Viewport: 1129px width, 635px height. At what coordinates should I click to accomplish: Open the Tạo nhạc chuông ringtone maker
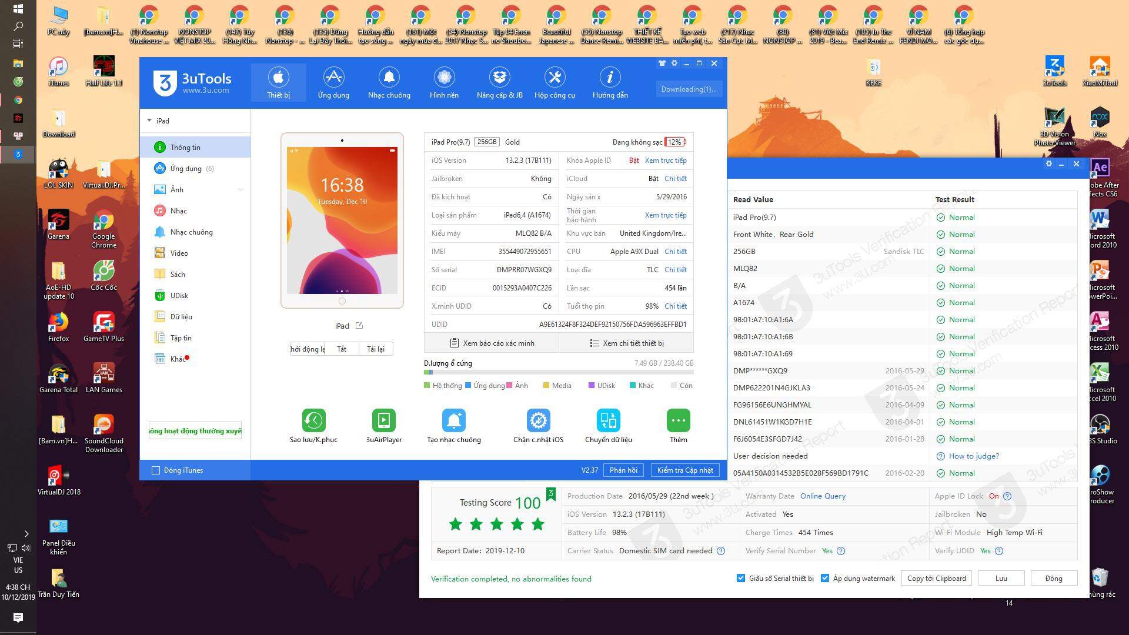453,420
